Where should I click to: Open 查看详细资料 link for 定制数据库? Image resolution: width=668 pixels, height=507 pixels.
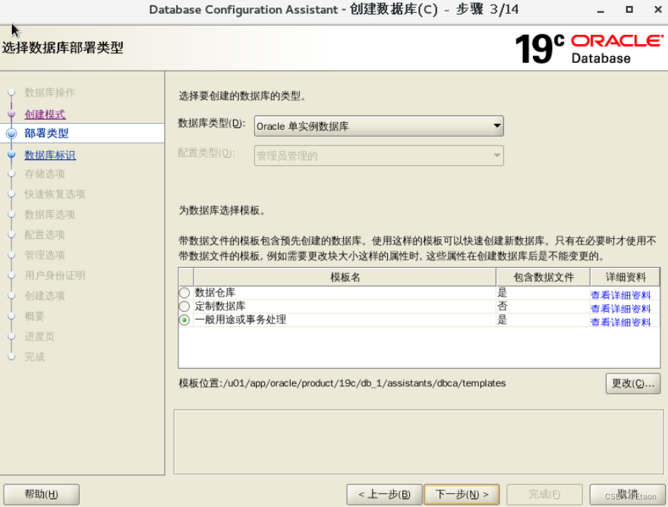point(621,308)
